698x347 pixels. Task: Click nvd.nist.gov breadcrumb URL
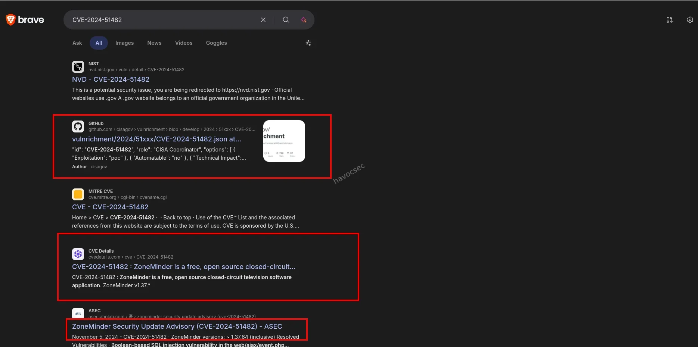[136, 70]
